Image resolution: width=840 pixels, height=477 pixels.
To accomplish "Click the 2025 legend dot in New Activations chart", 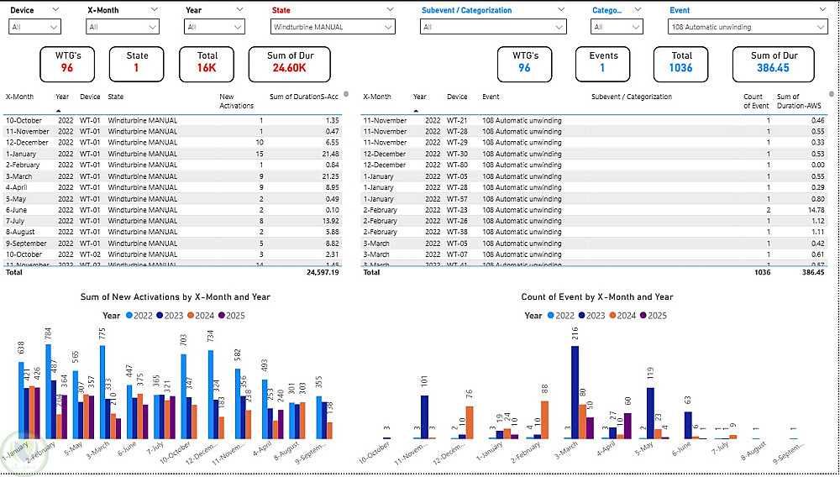I will click(223, 316).
